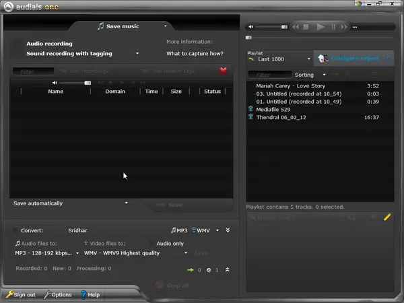Toggle the Audio only checkbox
The height and width of the screenshot is (303, 404).
point(151,244)
